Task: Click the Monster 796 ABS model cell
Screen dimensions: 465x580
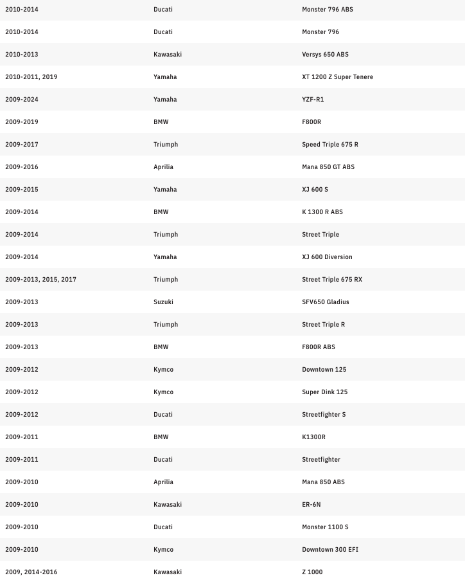Action: click(327, 10)
